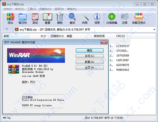The height and width of the screenshot is (122, 158).
Task: Minimize the WinRAR main window
Action: click(x=137, y=4)
